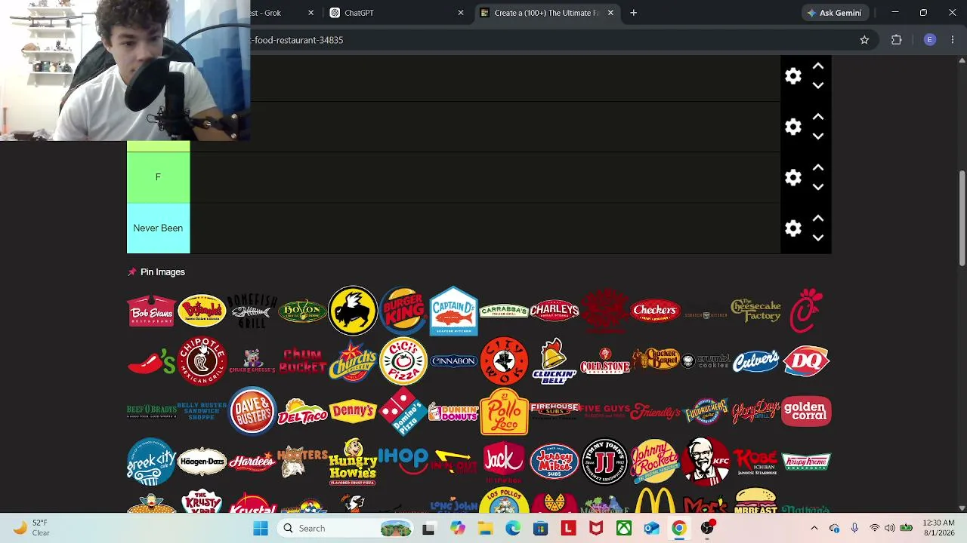The height and width of the screenshot is (543, 967).
Task: Select the Chick-fil-A logo
Action: tap(806, 311)
